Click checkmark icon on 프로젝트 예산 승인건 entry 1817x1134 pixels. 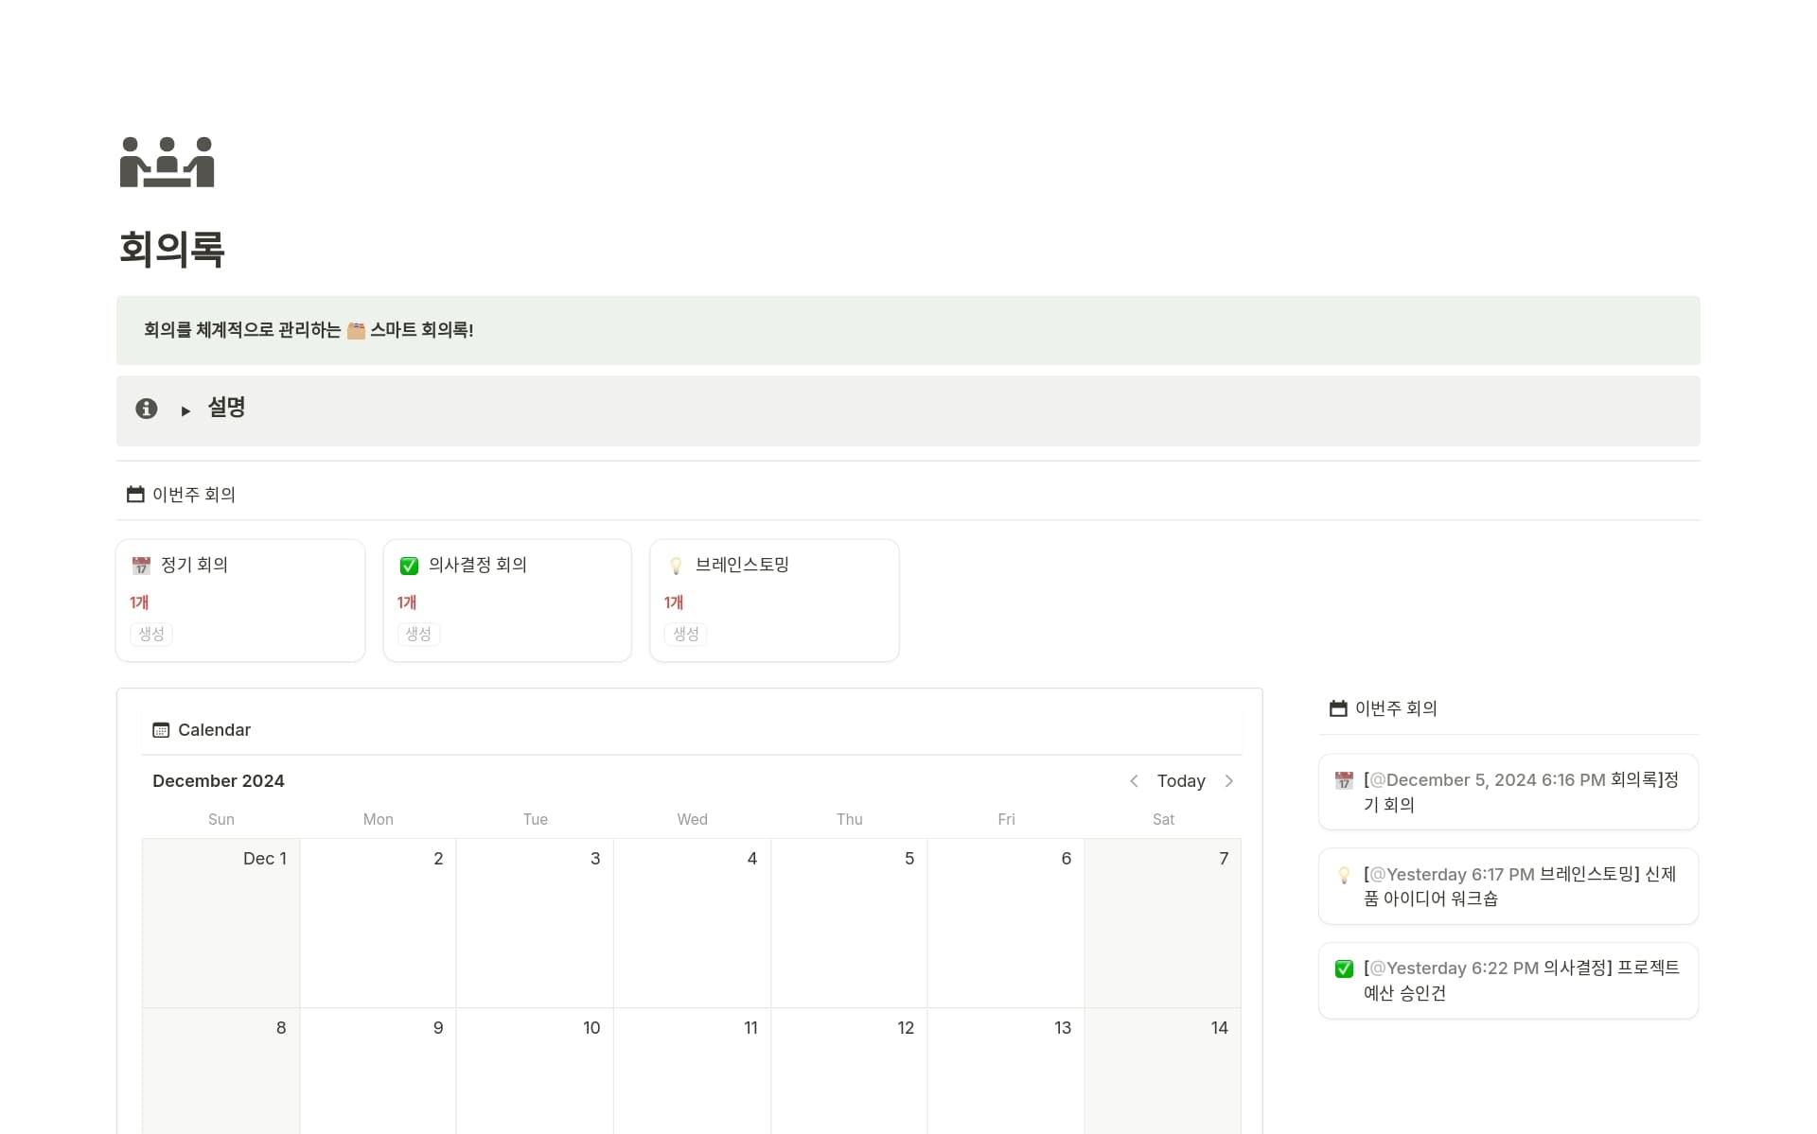[x=1344, y=969]
